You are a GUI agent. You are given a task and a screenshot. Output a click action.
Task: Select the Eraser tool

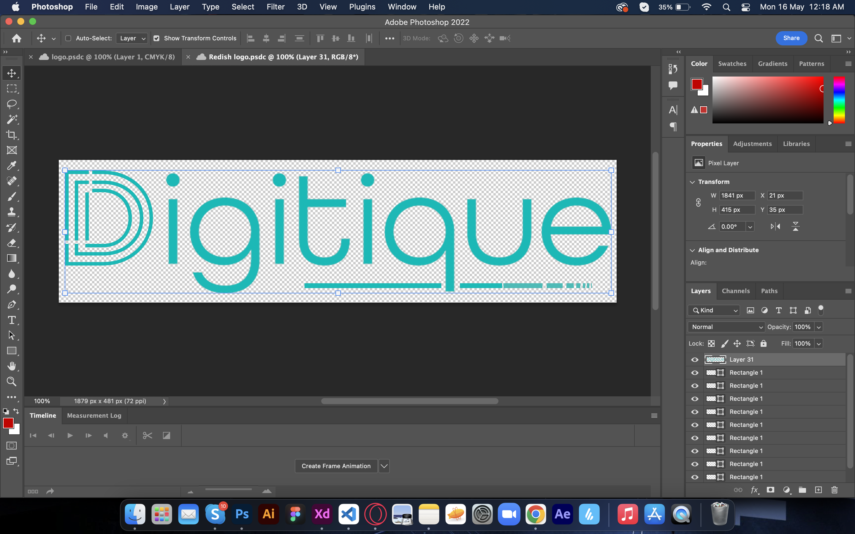12,243
